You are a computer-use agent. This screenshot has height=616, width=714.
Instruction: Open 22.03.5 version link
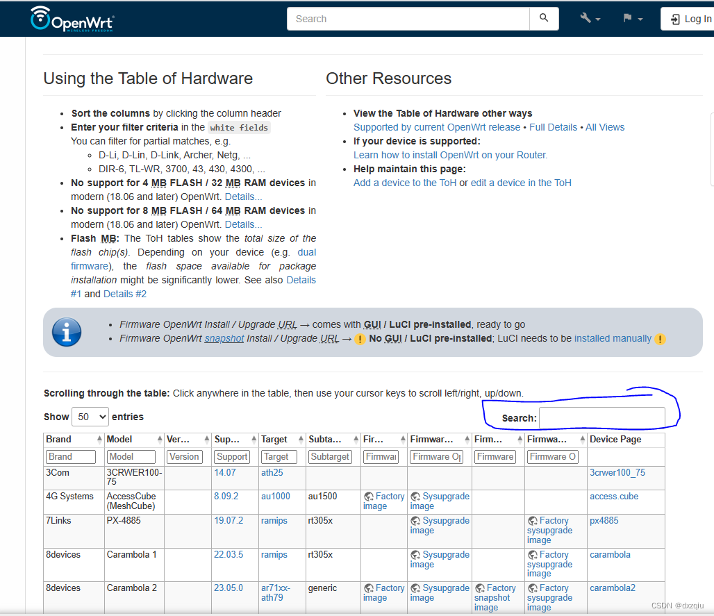point(229,554)
